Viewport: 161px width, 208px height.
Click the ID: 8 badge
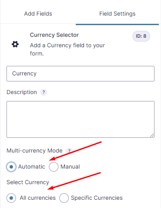141,36
